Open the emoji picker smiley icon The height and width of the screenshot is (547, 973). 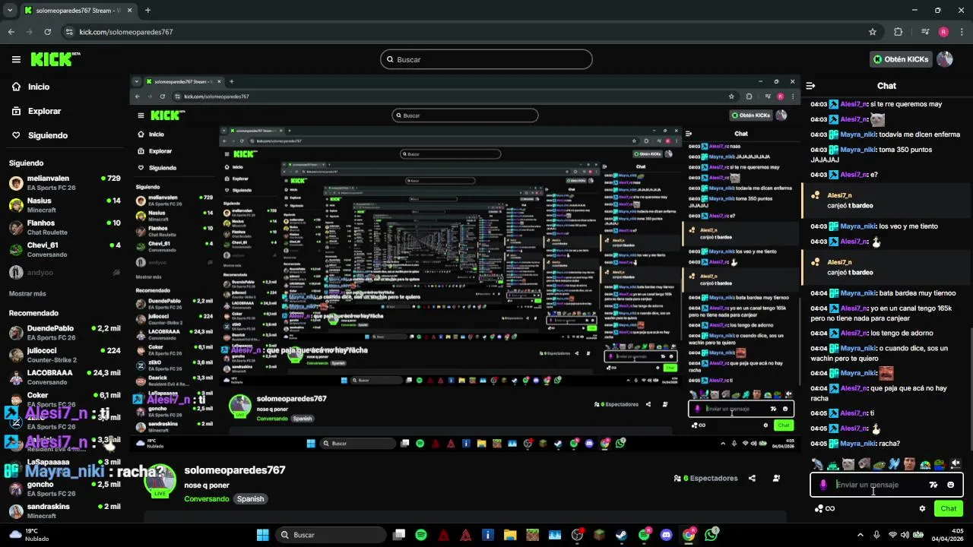pyautogui.click(x=950, y=485)
